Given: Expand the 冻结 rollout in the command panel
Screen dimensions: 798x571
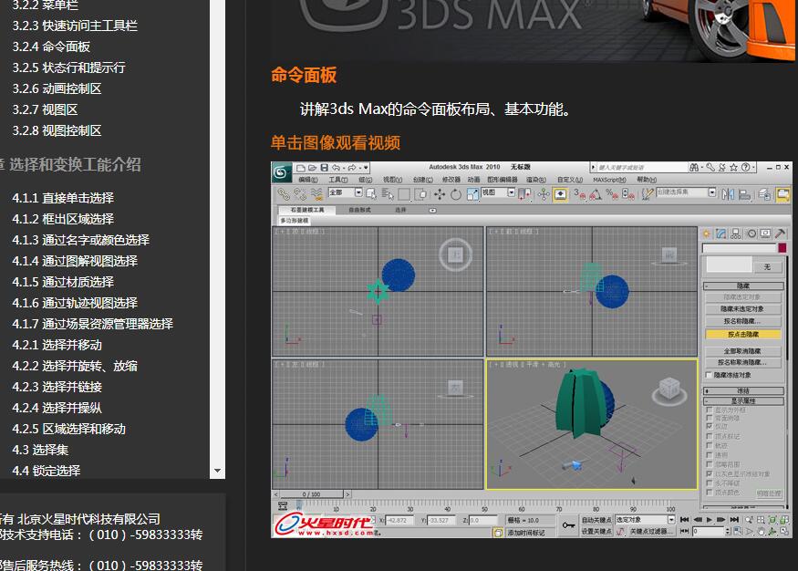Looking at the screenshot, I should [743, 390].
